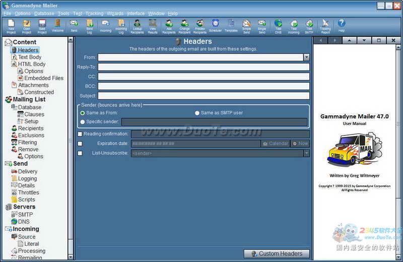Click the BCC input field

tap(204, 86)
